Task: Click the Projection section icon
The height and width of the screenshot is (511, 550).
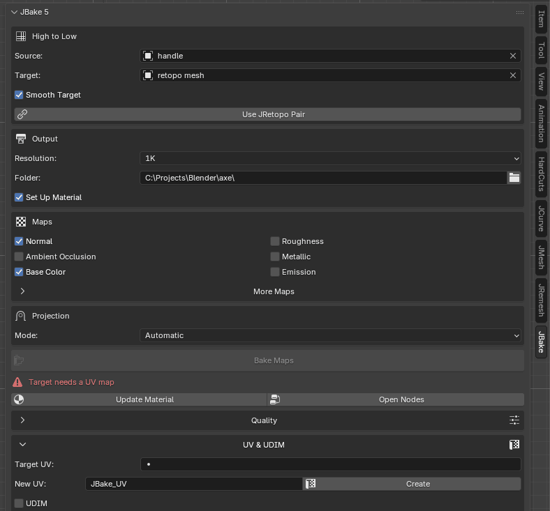Action: (21, 316)
